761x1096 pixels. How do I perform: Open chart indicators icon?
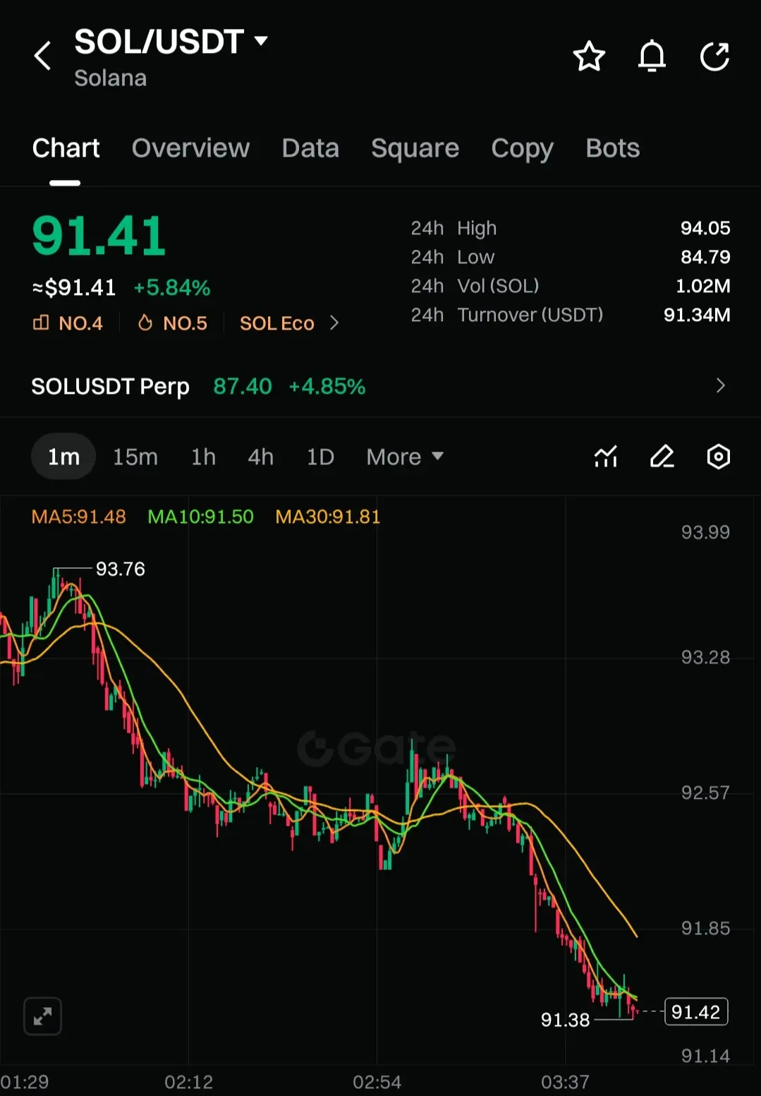[606, 457]
